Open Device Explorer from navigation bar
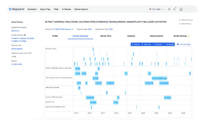The width and height of the screenshot is (205, 126). [81, 9]
